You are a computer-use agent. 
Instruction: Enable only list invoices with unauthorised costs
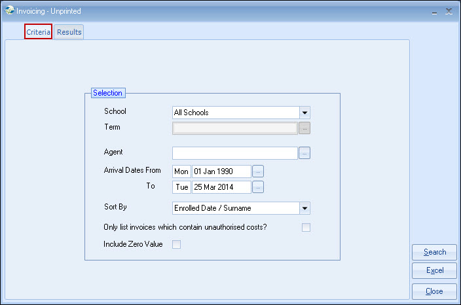[x=306, y=228]
